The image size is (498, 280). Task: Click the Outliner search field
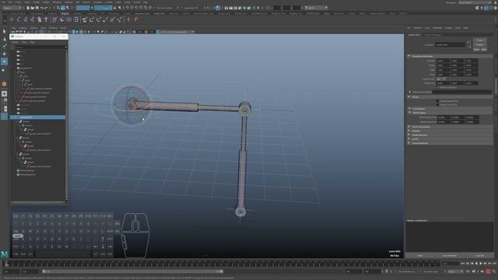[x=39, y=47]
